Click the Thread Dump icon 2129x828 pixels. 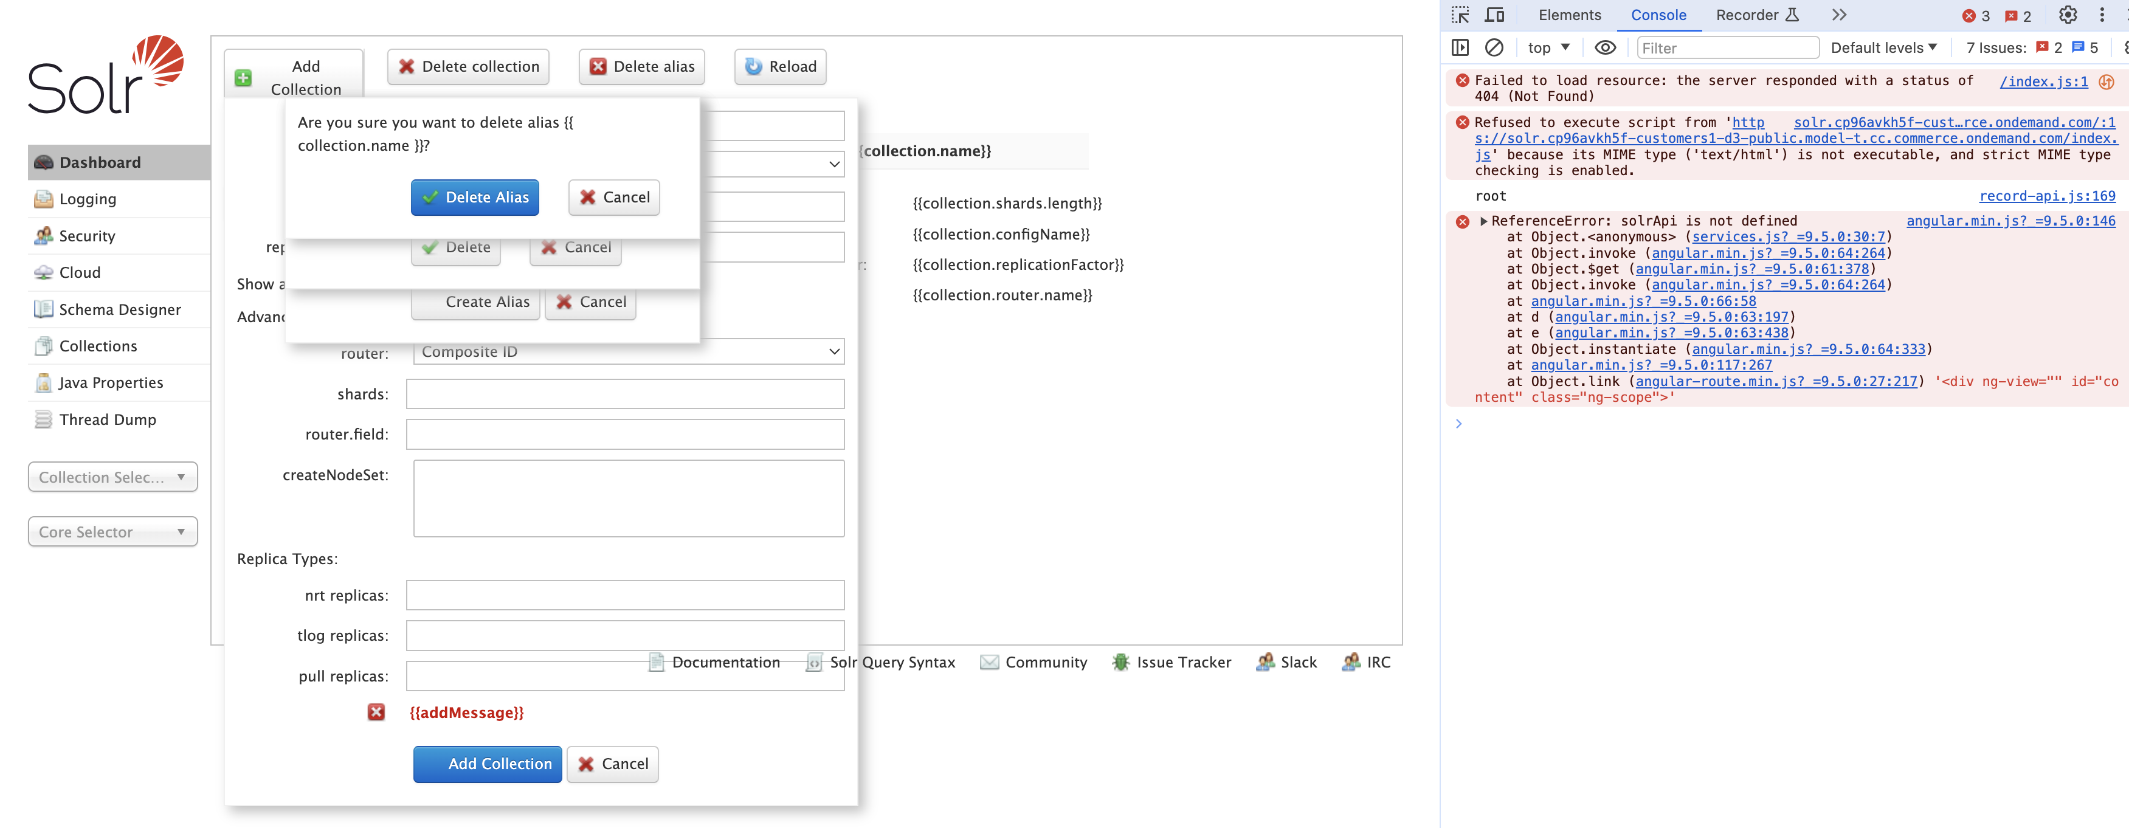click(43, 420)
